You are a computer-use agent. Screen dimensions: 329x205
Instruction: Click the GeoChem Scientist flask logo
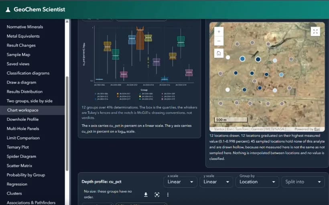[x=8, y=10]
